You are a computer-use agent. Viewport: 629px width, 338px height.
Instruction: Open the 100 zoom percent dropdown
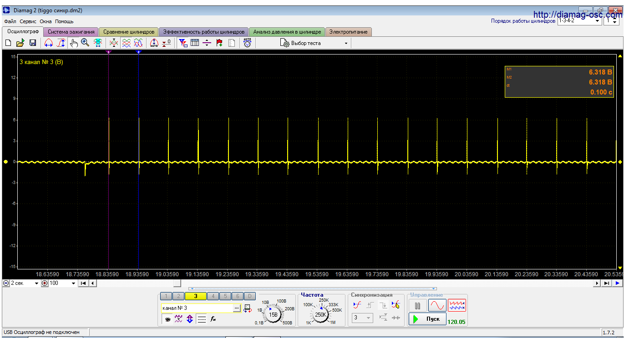pyautogui.click(x=62, y=283)
